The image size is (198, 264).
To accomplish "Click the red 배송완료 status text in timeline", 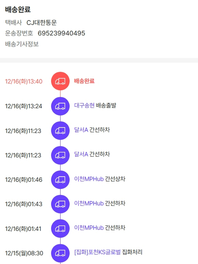I will pos(84,81).
